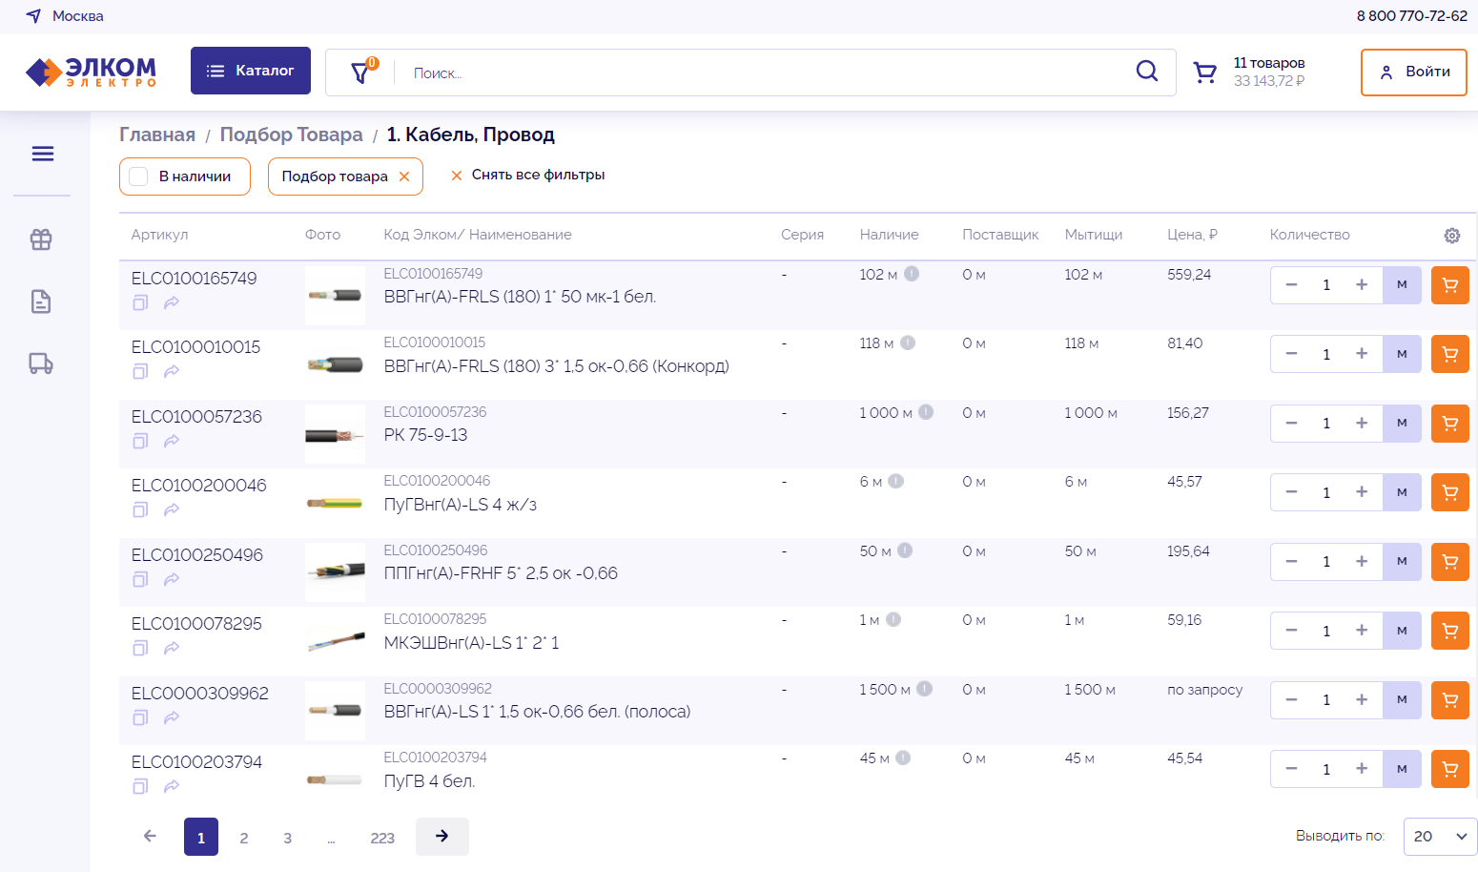Open the Каталог menu button
This screenshot has height=872, width=1478.
[x=251, y=71]
